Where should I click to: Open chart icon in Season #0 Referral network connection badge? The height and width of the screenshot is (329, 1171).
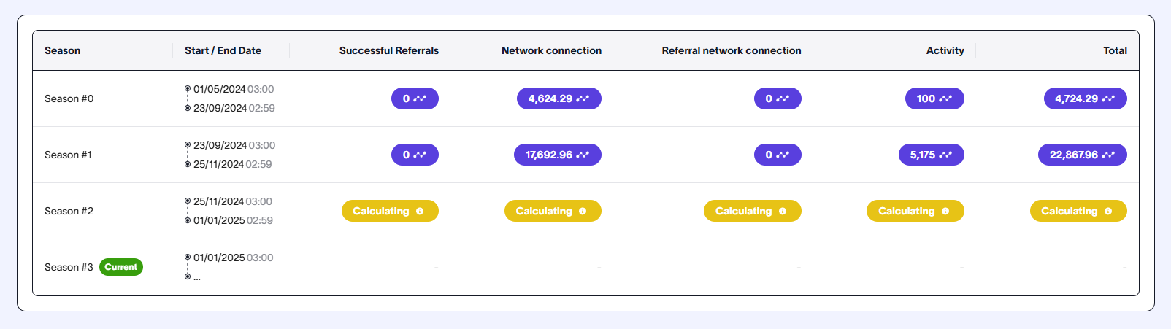783,98
